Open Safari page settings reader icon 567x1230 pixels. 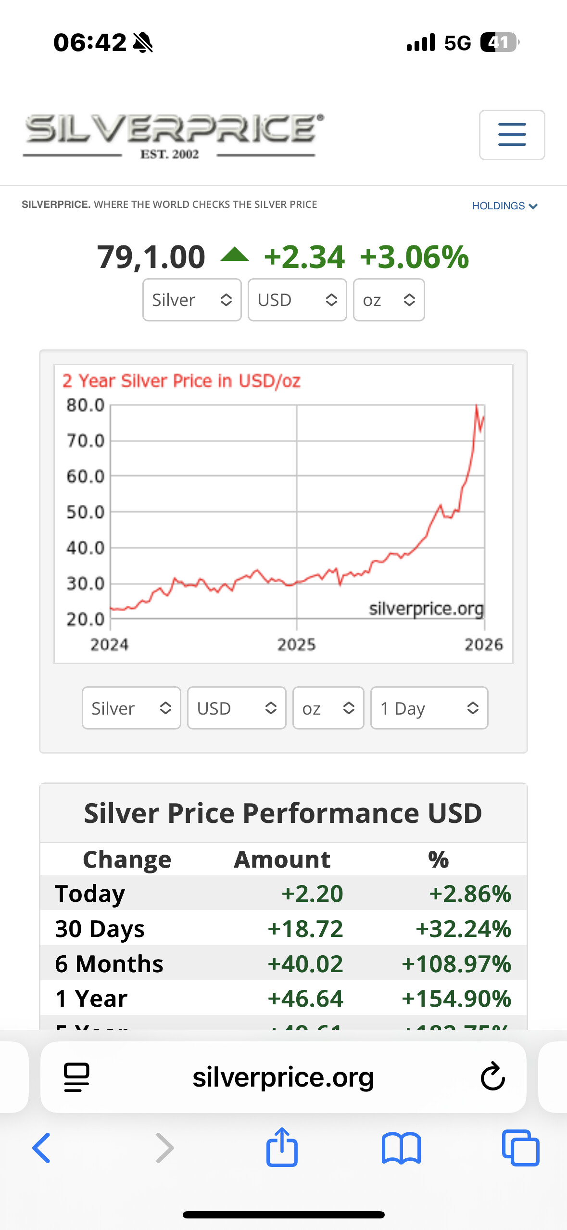pos(76,1076)
